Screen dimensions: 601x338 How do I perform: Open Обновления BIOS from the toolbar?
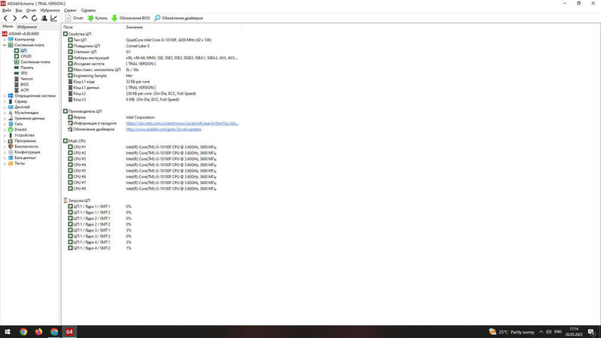(x=131, y=18)
